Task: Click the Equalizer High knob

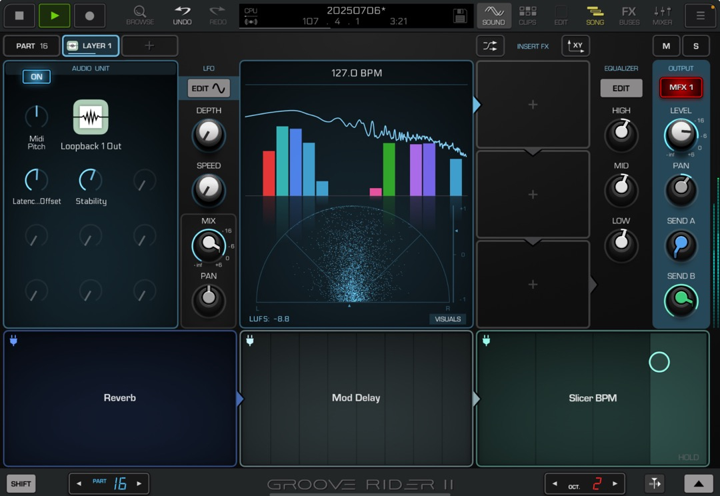Action: [x=621, y=134]
